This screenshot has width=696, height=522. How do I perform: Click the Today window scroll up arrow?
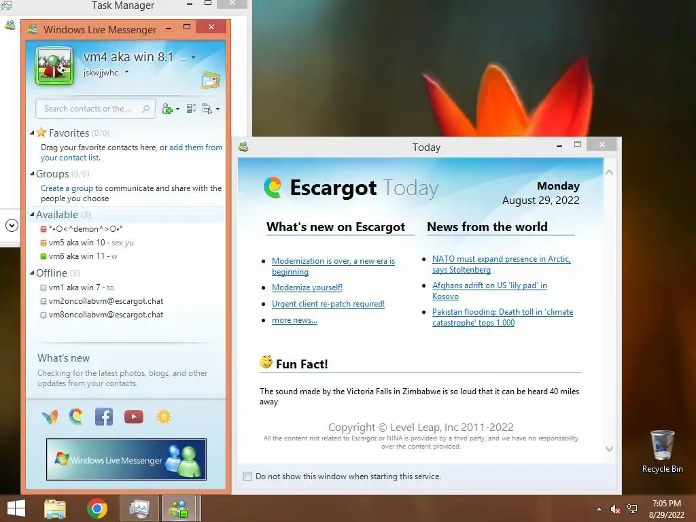[610, 172]
